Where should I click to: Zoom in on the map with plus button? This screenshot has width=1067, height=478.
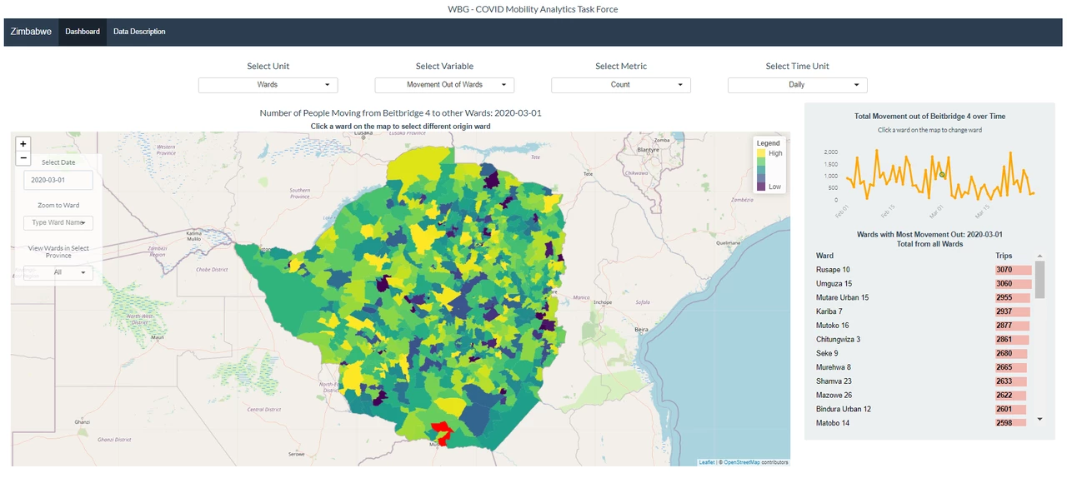click(x=23, y=144)
